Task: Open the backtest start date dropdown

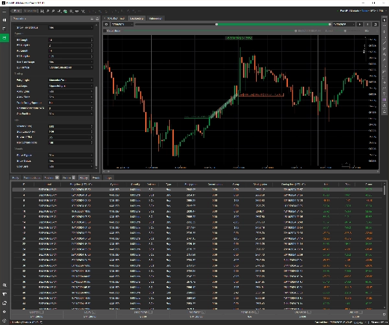Action: pos(122,24)
